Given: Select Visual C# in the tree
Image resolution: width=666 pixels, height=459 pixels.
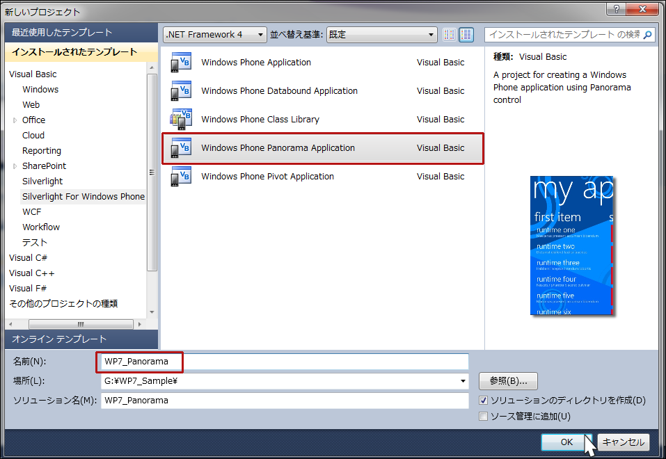Looking at the screenshot, I should [28, 258].
